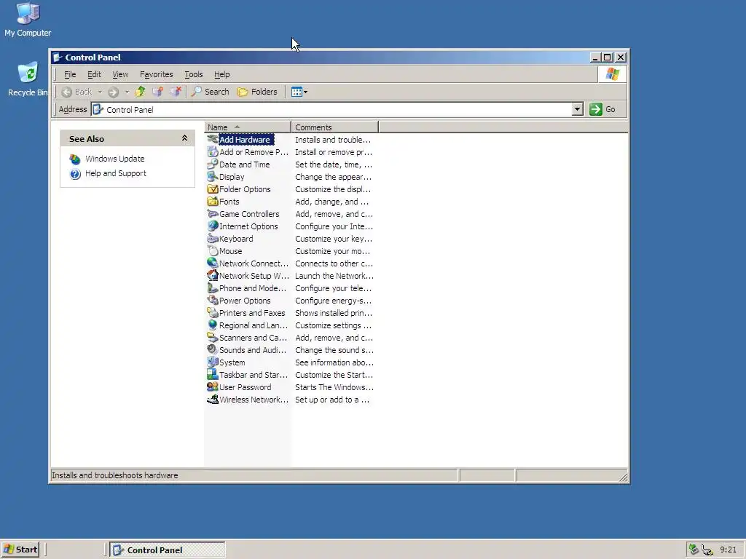This screenshot has width=746, height=559.
Task: Click the comment 'See information abo...'
Action: click(334, 362)
